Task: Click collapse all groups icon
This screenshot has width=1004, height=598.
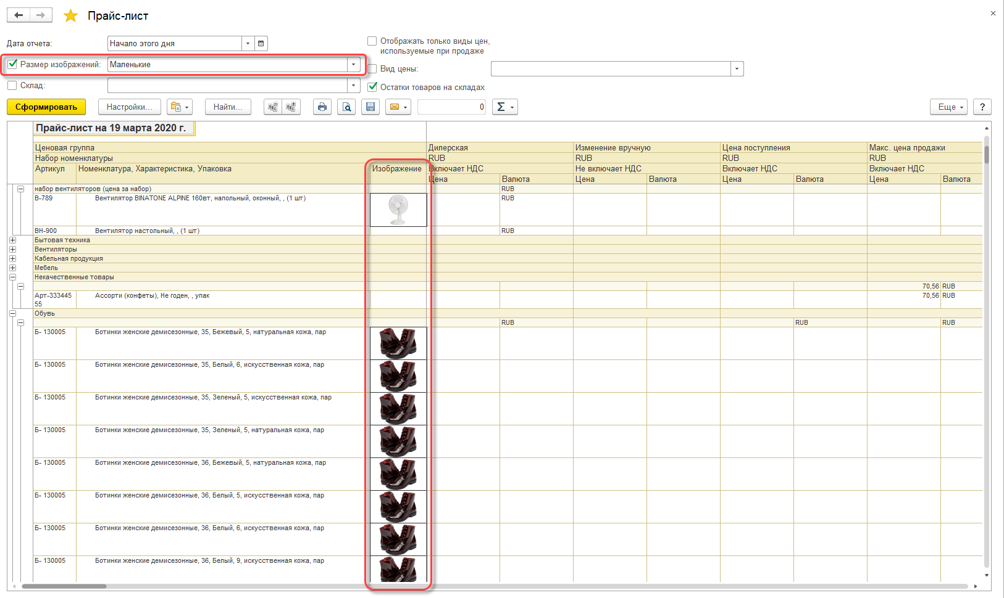Action: tap(273, 107)
